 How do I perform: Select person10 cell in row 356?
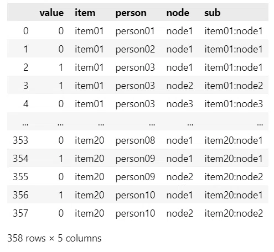click(x=135, y=195)
